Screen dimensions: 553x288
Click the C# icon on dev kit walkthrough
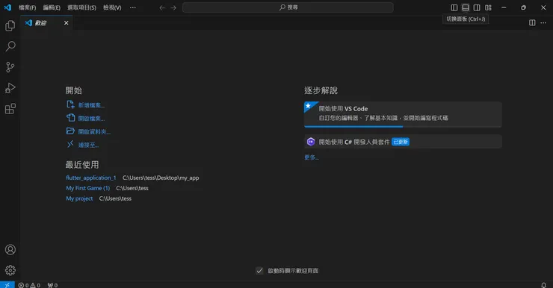click(311, 142)
